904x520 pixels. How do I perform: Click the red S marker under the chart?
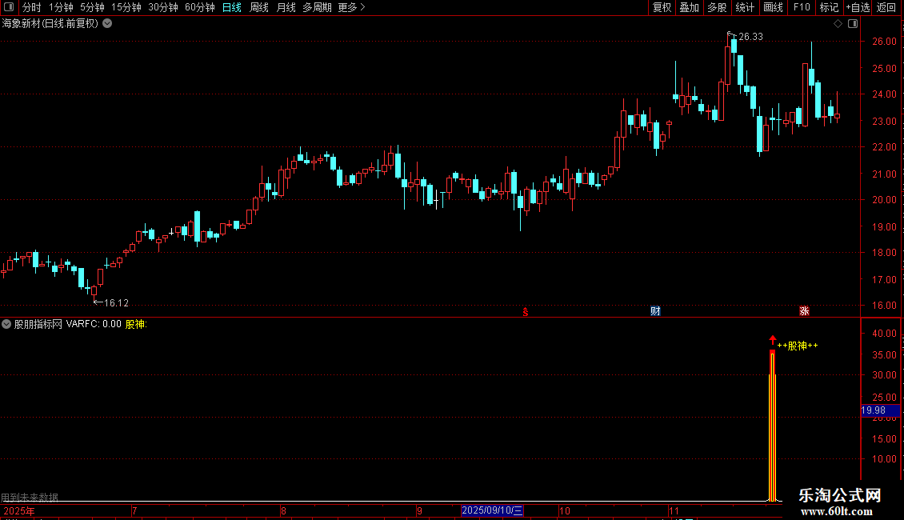pos(526,312)
